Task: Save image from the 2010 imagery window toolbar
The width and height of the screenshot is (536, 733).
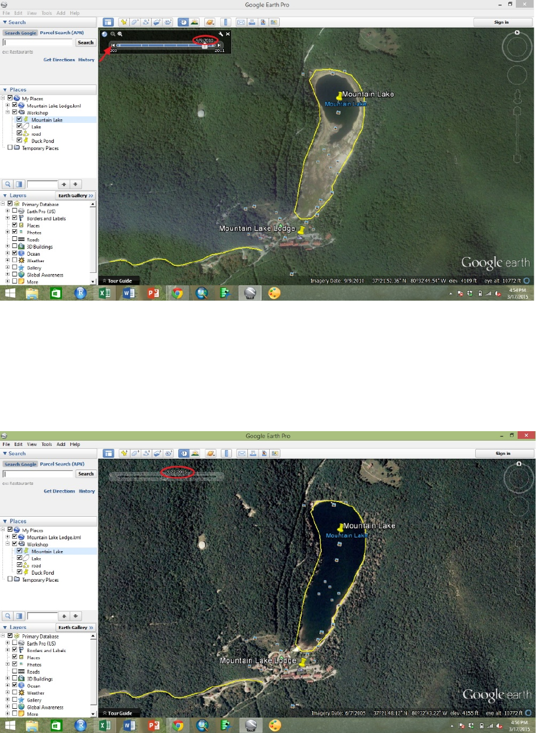Action: tap(263, 22)
